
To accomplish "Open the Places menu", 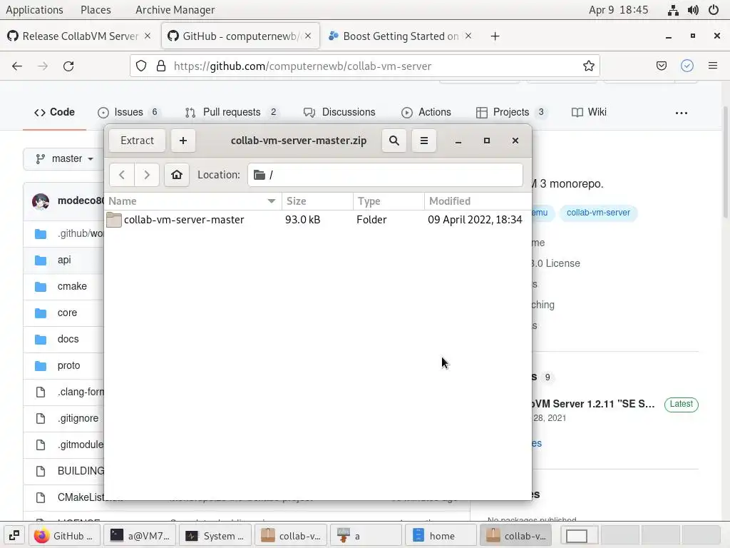I will [96, 10].
